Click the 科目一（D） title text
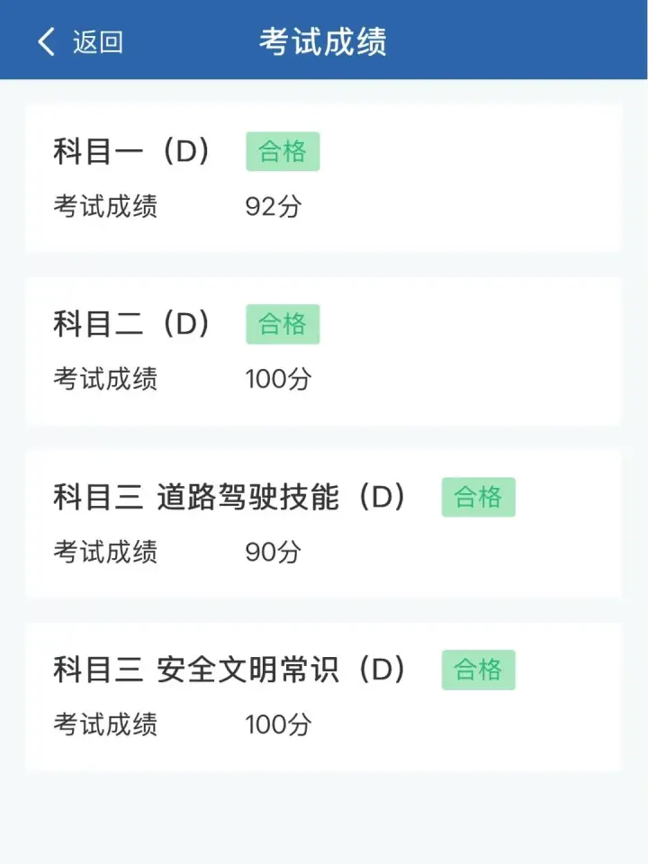 click(x=132, y=152)
